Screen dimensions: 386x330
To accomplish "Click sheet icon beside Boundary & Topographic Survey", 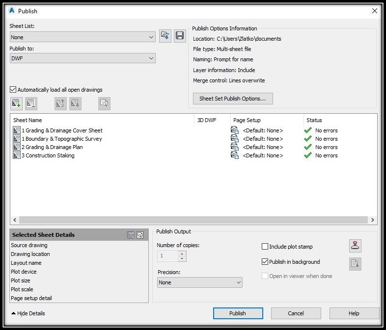I will point(17,139).
